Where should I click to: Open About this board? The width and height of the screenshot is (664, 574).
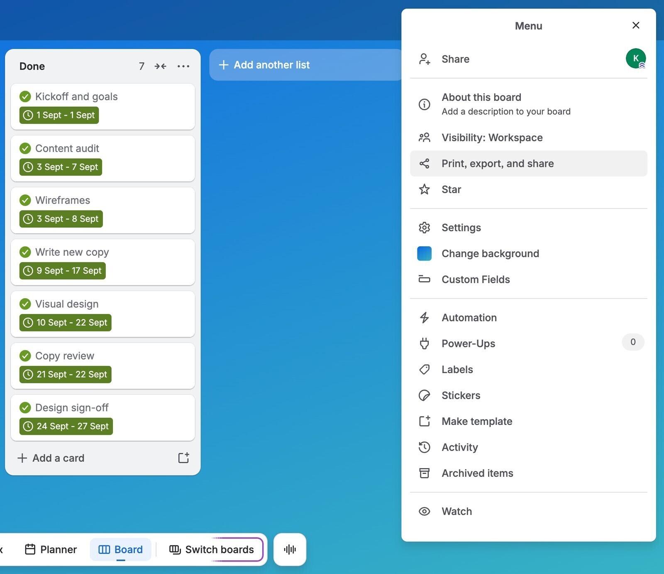pyautogui.click(x=528, y=104)
